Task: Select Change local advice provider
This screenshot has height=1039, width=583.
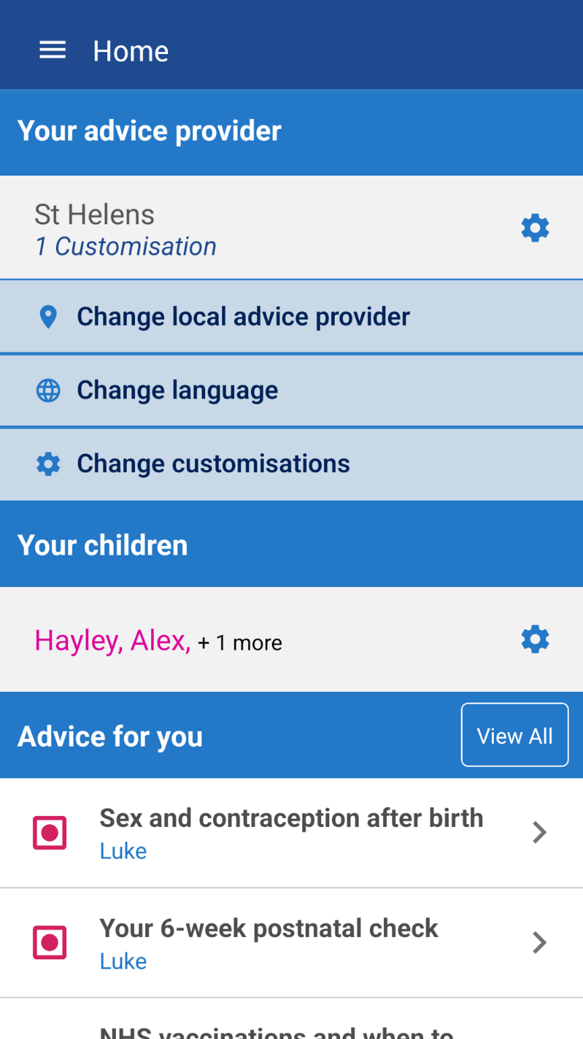Action: point(243,317)
